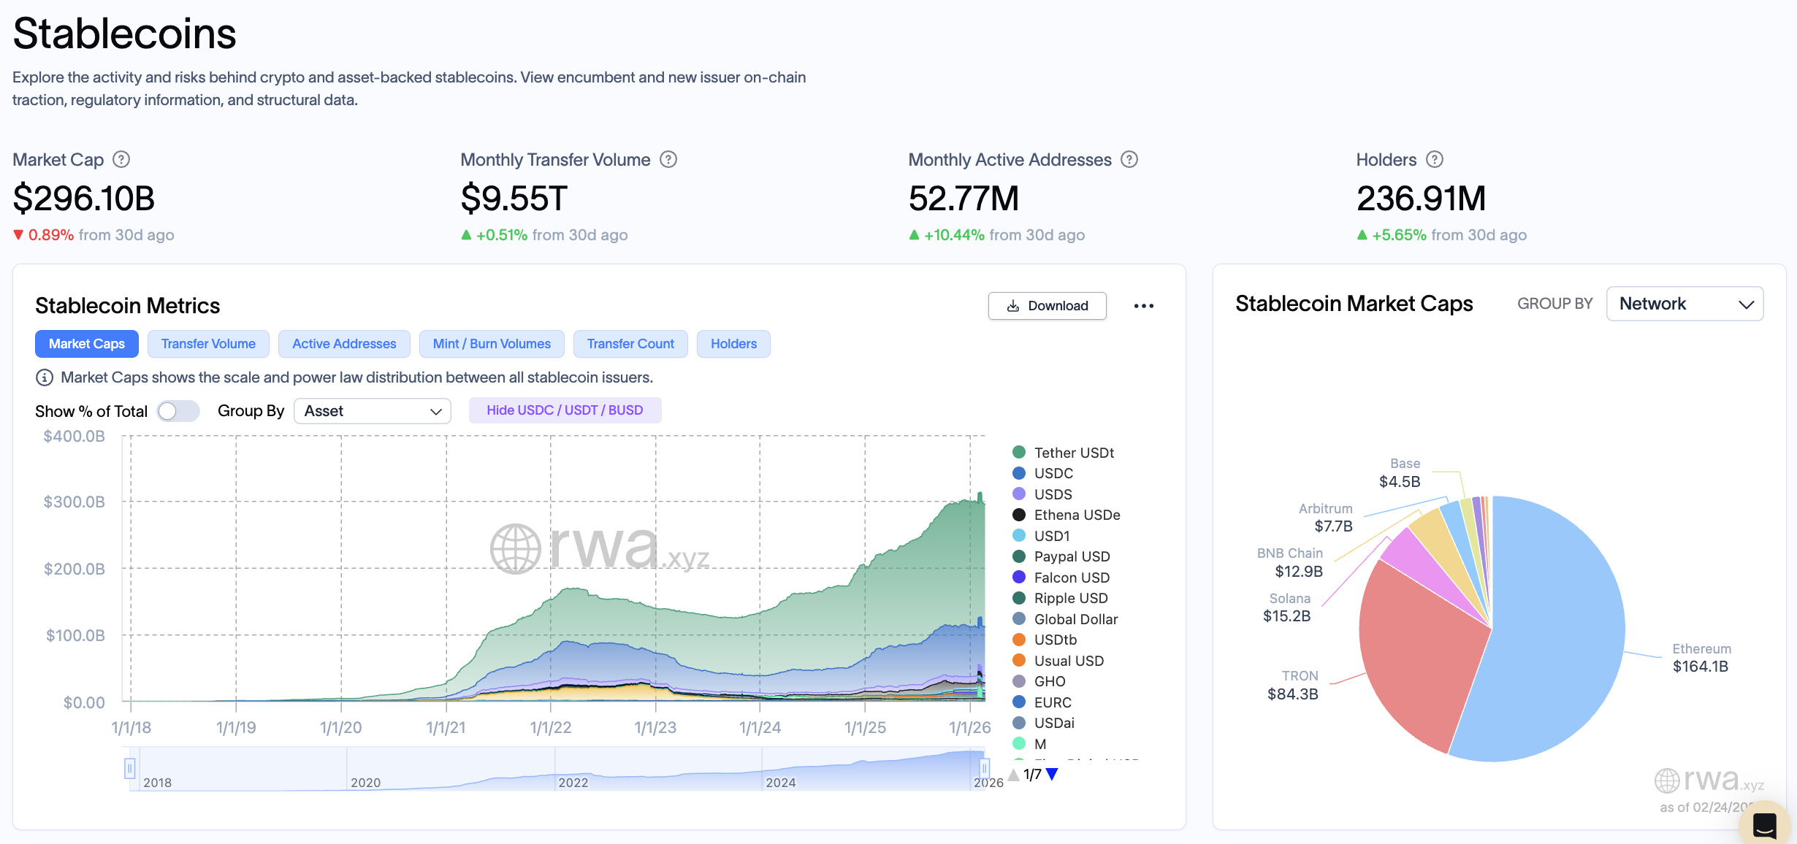Click Hide USDC / USDT / BUSD button
Image resolution: width=1797 pixels, height=844 pixels.
[x=565, y=410]
